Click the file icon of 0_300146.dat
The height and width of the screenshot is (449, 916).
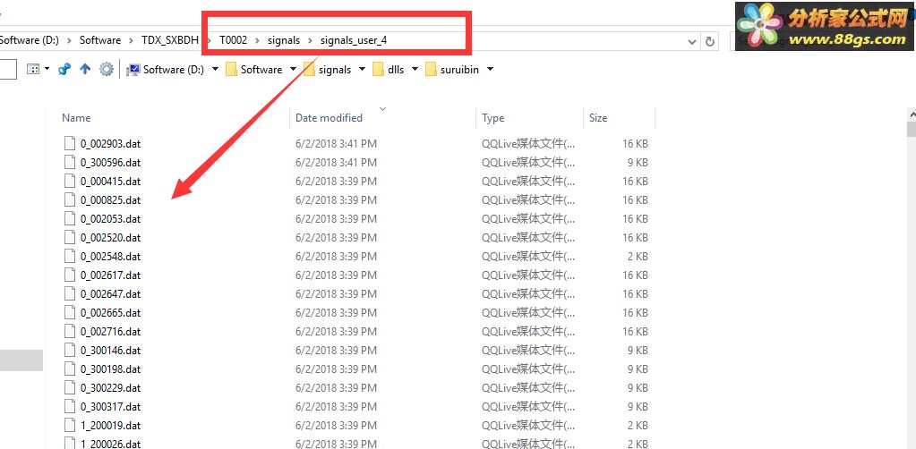point(70,351)
